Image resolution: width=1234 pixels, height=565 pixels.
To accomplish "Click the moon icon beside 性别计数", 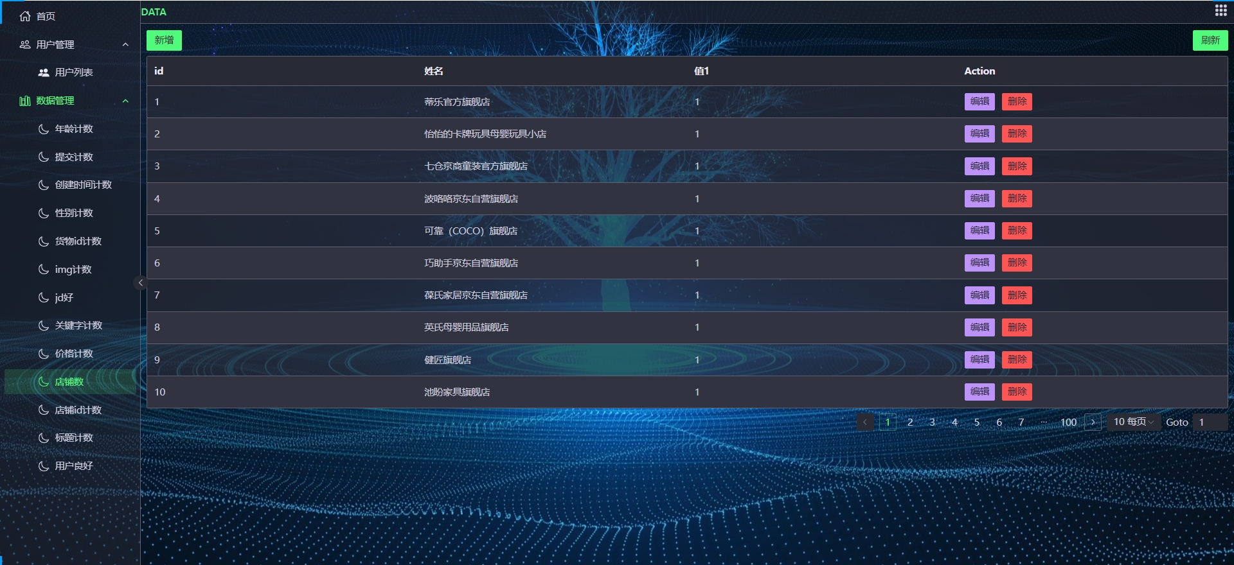I will (44, 213).
